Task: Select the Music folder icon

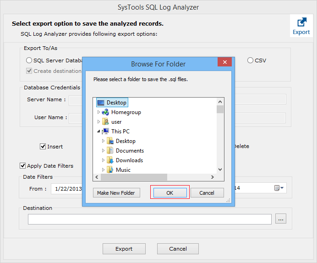Action: tap(110, 170)
